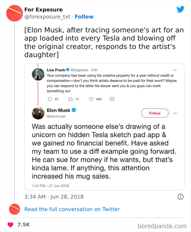Open the For Exposure profile avatar
This screenshot has height=232, width=191.
(x=14, y=13)
